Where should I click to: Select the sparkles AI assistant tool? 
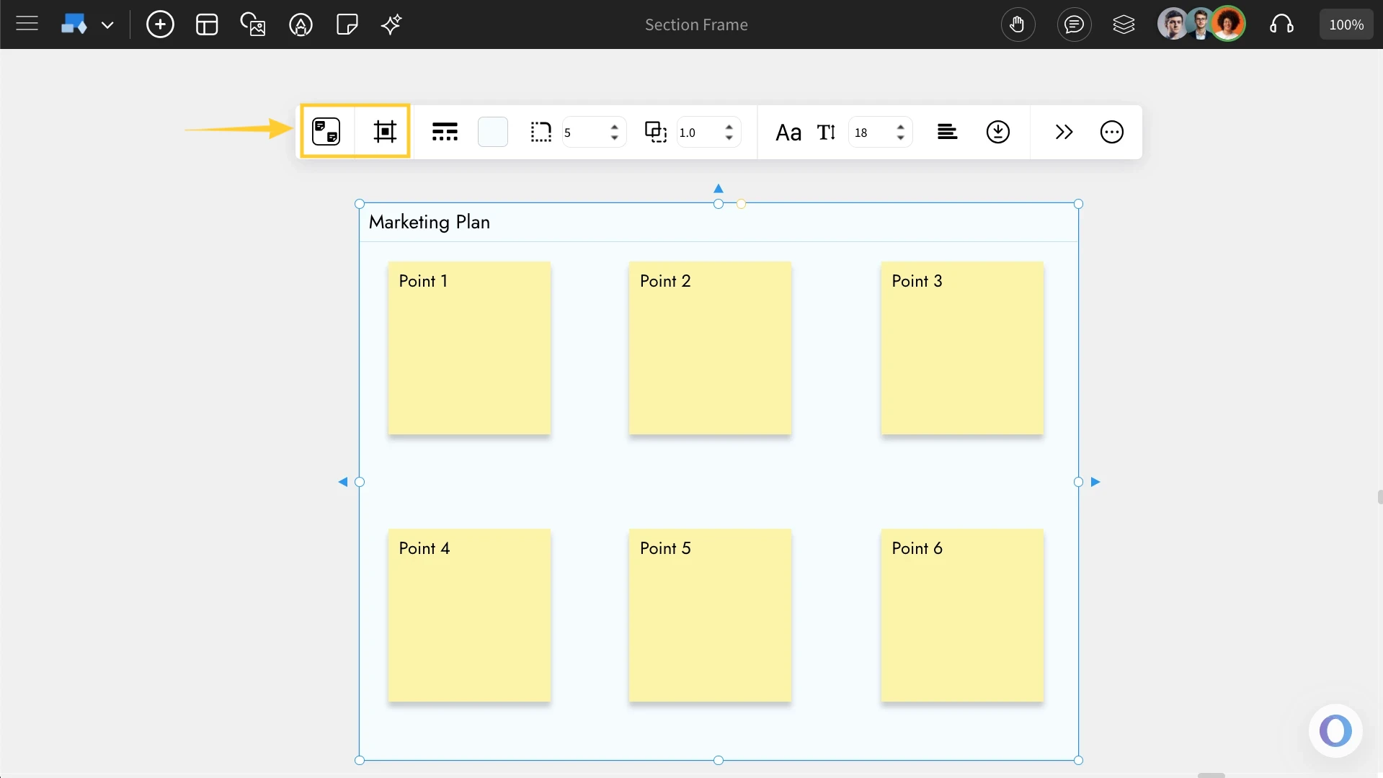tap(391, 24)
